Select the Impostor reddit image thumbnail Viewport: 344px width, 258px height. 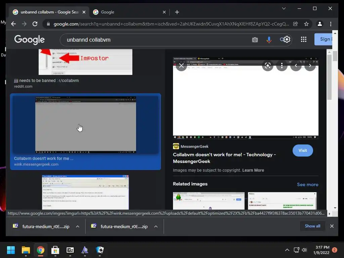[x=85, y=62]
